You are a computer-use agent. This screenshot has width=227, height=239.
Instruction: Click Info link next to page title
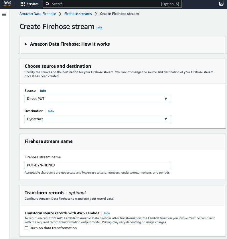tap(99, 28)
